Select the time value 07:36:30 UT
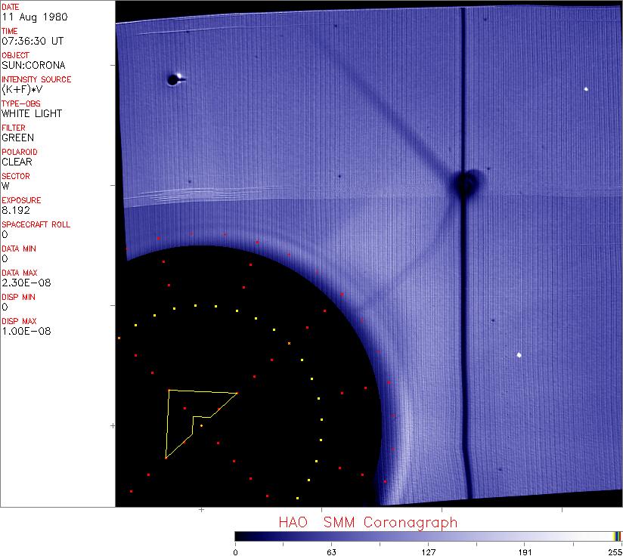The image size is (623, 556). [x=31, y=41]
